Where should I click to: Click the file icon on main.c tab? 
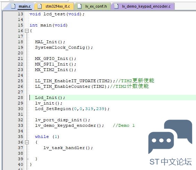point(13,6)
